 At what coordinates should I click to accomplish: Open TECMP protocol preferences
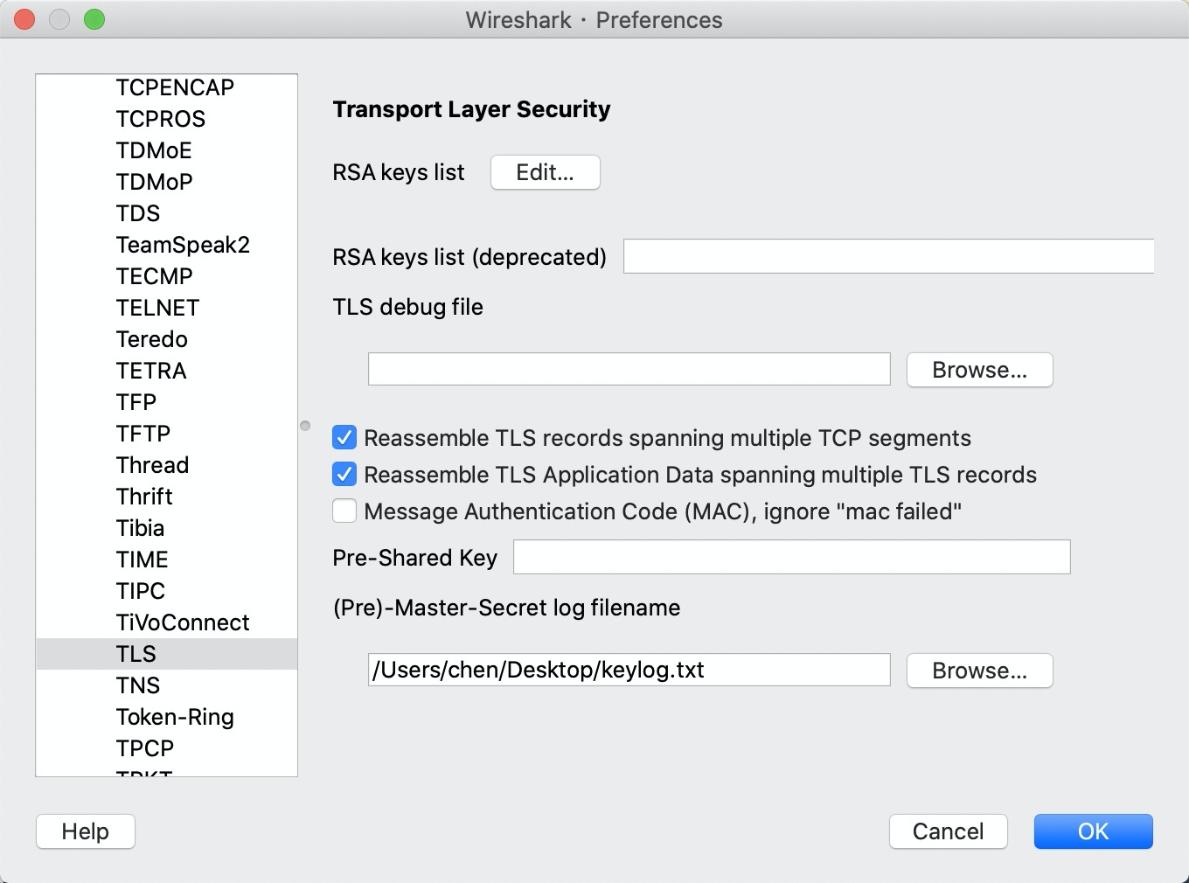166,276
